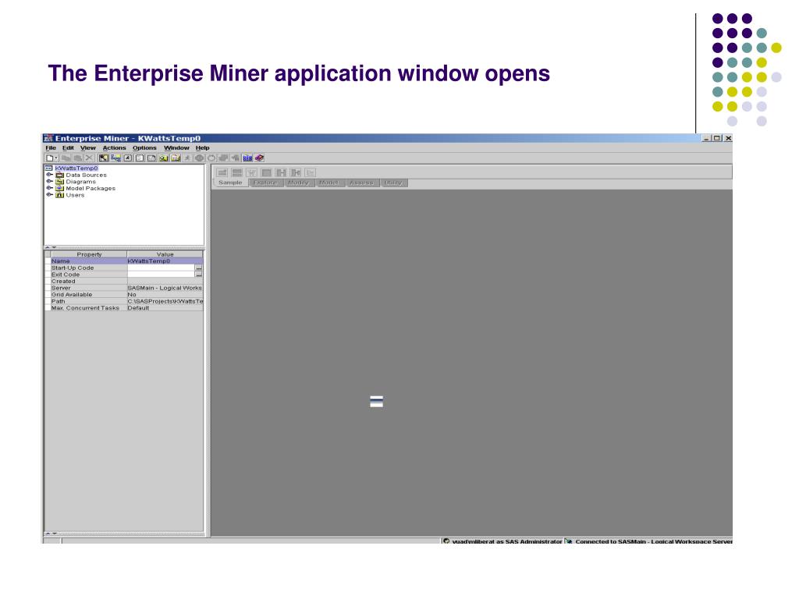Select Model Packages in the project tree
Screen dimensions: 799x599
[91, 188]
